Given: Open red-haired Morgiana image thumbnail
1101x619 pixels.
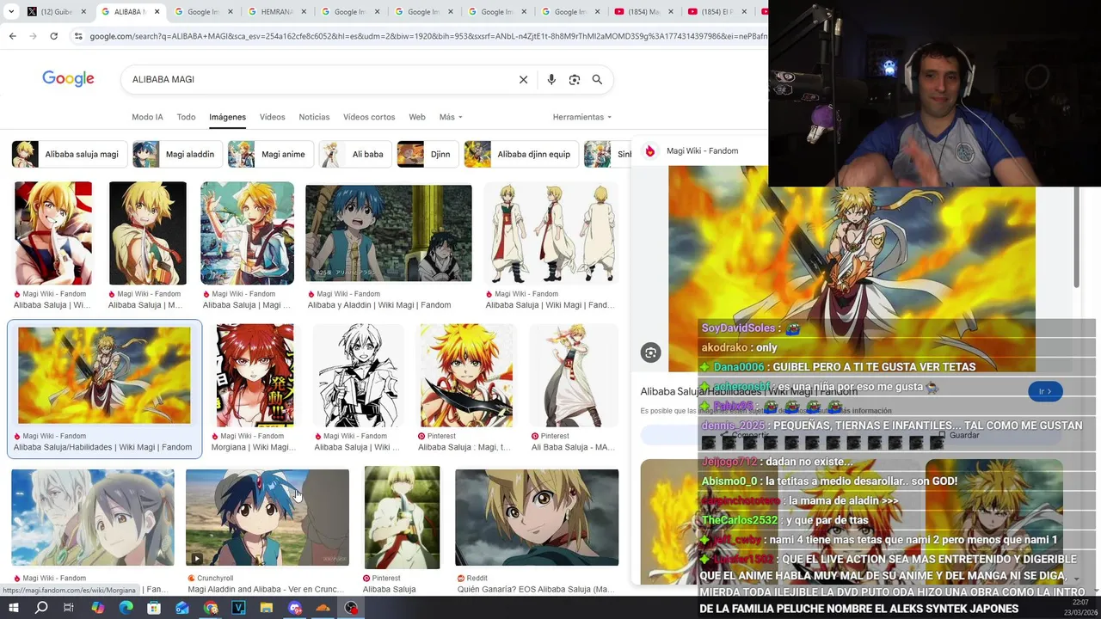Looking at the screenshot, I should coord(255,376).
